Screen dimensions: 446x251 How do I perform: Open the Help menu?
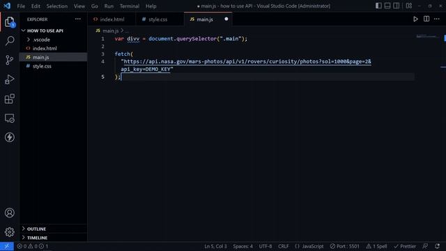click(151, 6)
